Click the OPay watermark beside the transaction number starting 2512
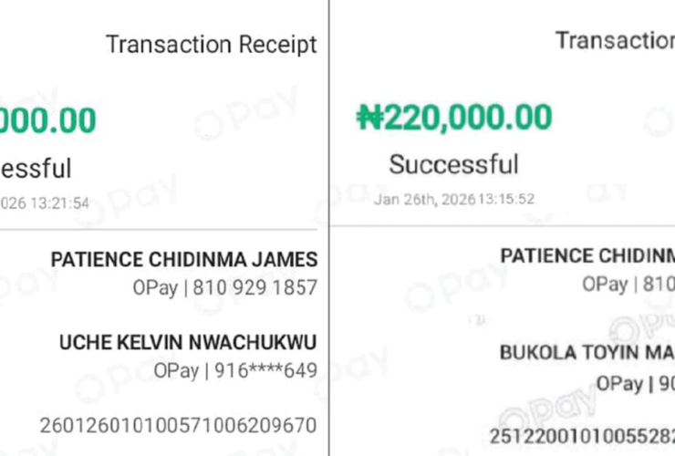675x456 pixels. (542, 404)
